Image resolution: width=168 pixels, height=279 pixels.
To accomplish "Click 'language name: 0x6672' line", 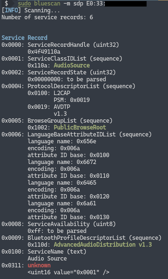I will coord(62,162).
